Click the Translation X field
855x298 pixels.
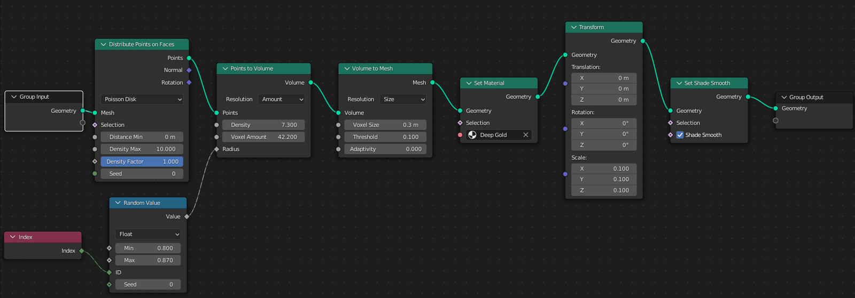pos(604,78)
